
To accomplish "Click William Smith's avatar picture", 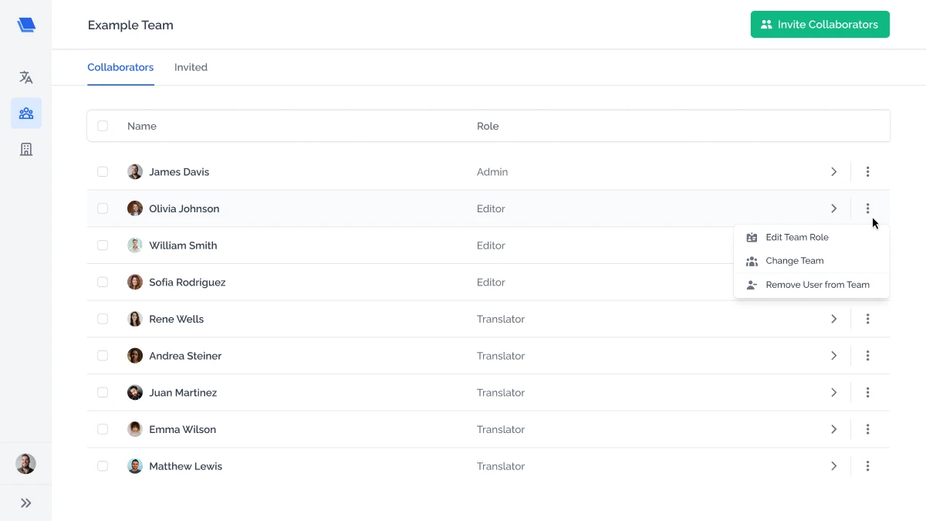I will (135, 245).
